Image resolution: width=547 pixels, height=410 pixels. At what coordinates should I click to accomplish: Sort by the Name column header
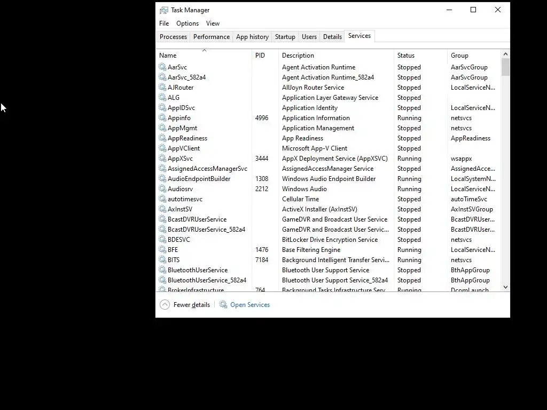205,56
